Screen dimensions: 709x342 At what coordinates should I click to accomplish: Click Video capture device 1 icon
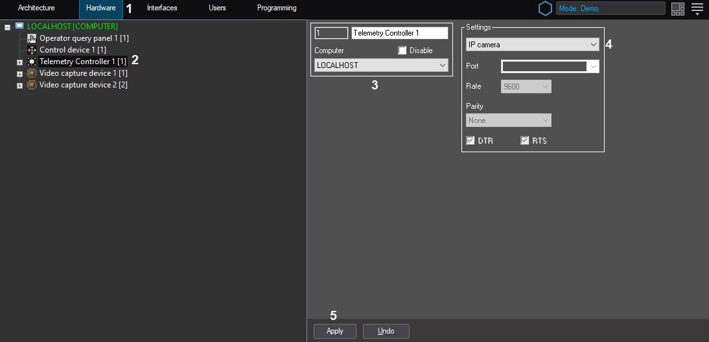point(32,73)
